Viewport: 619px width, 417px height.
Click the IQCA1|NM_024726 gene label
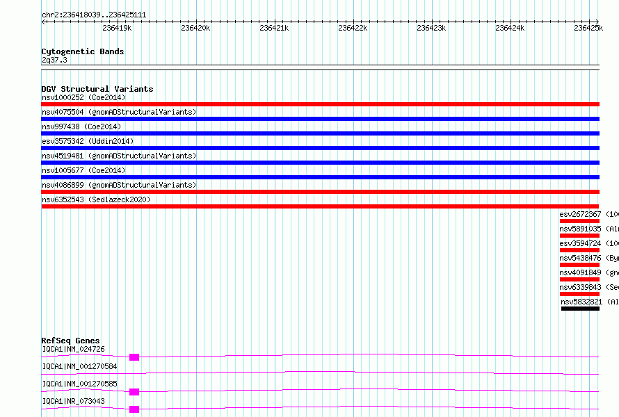click(74, 349)
